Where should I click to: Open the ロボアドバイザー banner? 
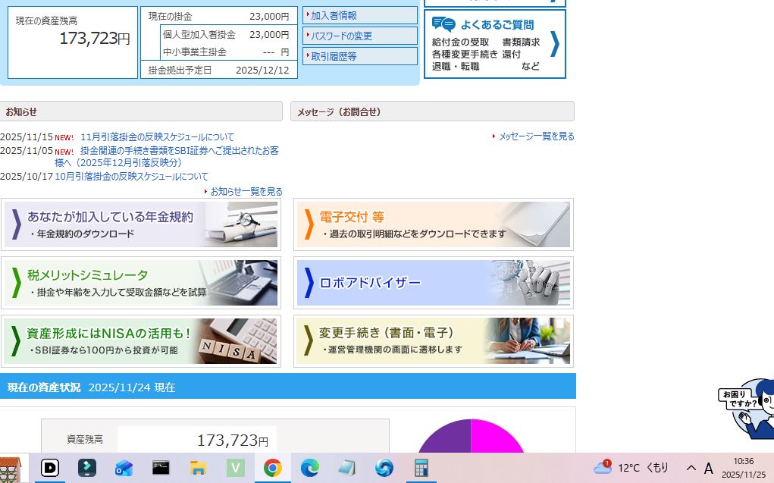(x=433, y=283)
